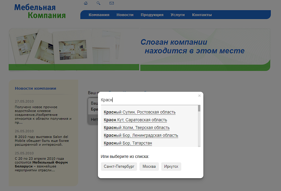Viewport: 281px width, 191px height.
Task: Open the Контакты menu item
Action: 202,14
